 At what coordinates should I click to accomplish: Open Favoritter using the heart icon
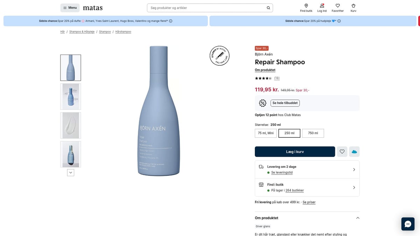pos(337,5)
